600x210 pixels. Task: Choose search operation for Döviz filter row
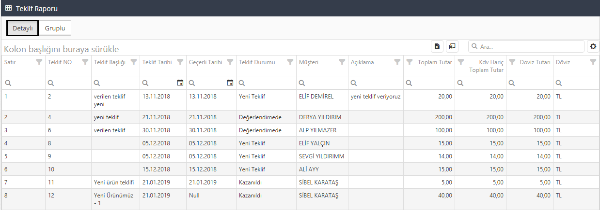click(x=559, y=83)
